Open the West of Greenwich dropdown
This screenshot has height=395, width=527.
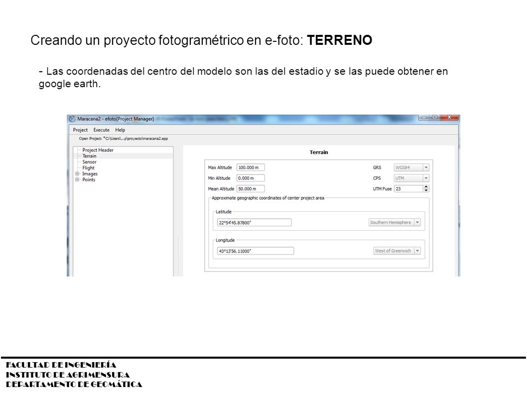397,251
